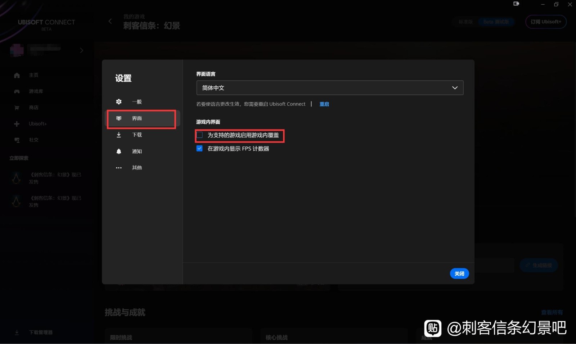
Task: Open the 通知 bell icon
Action: pyautogui.click(x=119, y=151)
